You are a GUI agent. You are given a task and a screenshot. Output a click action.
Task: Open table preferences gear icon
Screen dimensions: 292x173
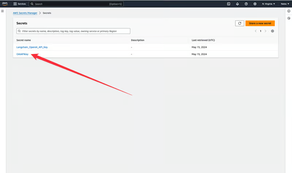point(272,31)
